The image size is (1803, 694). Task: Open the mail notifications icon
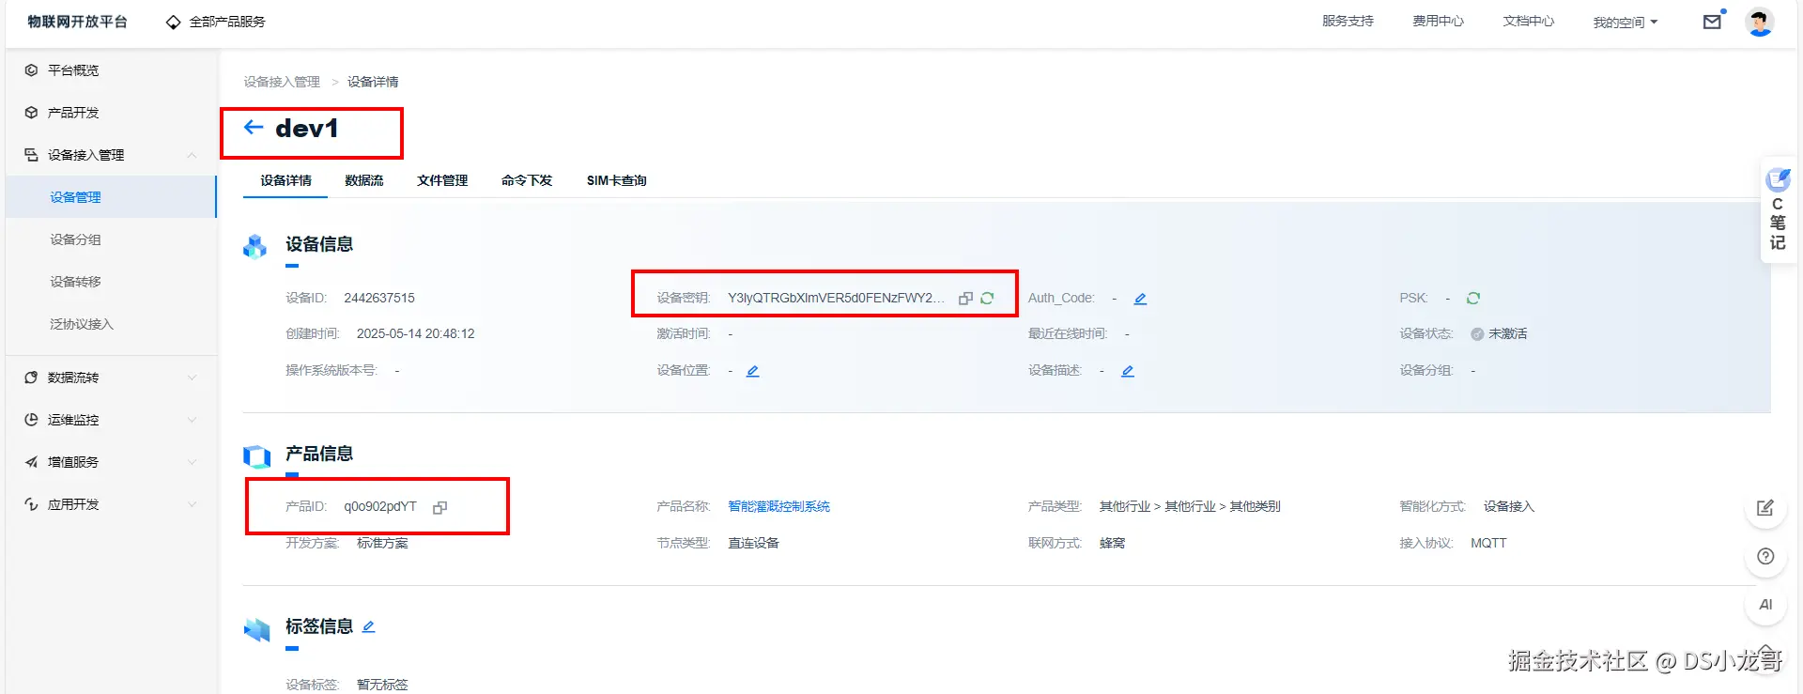pos(1713,22)
